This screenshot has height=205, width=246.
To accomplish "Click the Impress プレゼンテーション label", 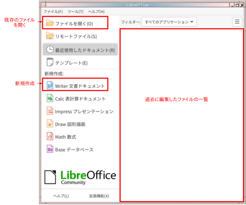I will point(84,112).
